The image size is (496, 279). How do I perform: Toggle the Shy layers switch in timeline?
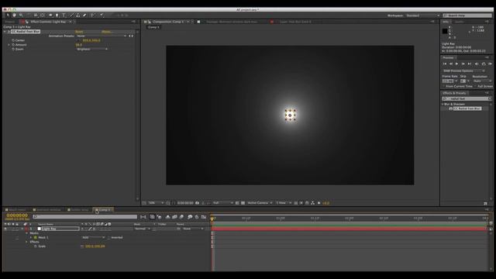click(167, 217)
